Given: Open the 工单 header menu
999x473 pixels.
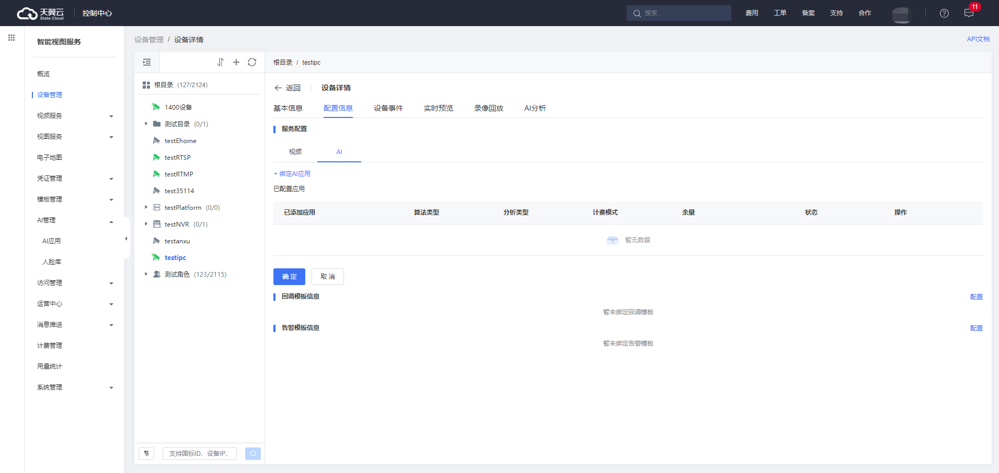Looking at the screenshot, I should 780,13.
